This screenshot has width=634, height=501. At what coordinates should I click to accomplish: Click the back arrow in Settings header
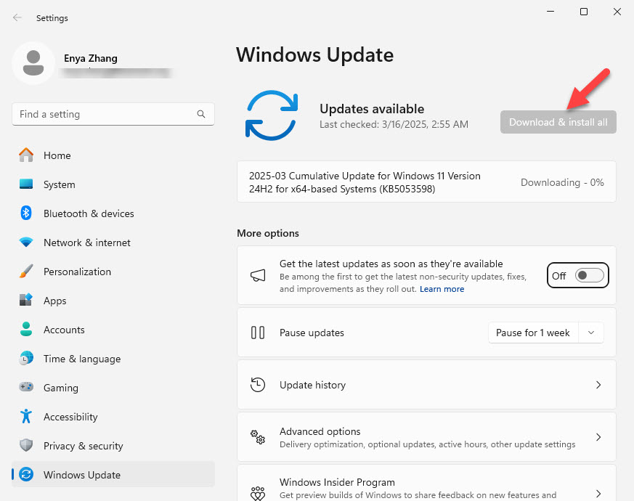tap(17, 17)
